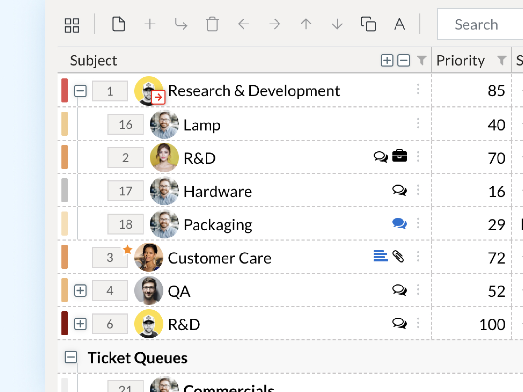Click the grid view icon in toolbar
The image size is (523, 392).
pyautogui.click(x=72, y=25)
